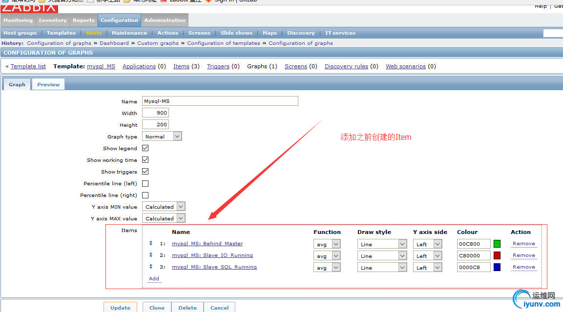Open the green colour swatch picker
Screen dimensions: 563x312
pyautogui.click(x=497, y=244)
